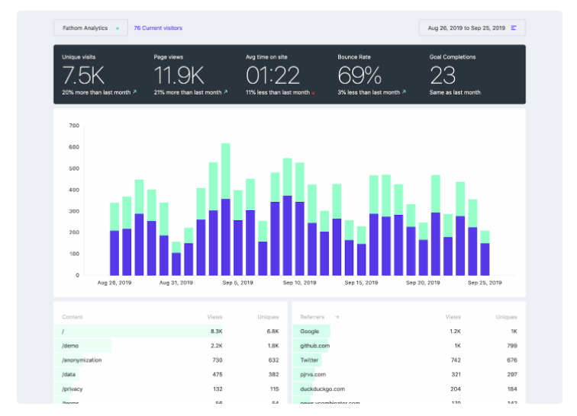Click the Sep 25, 2019 axis label
The height and width of the screenshot is (416, 577).
click(485, 283)
